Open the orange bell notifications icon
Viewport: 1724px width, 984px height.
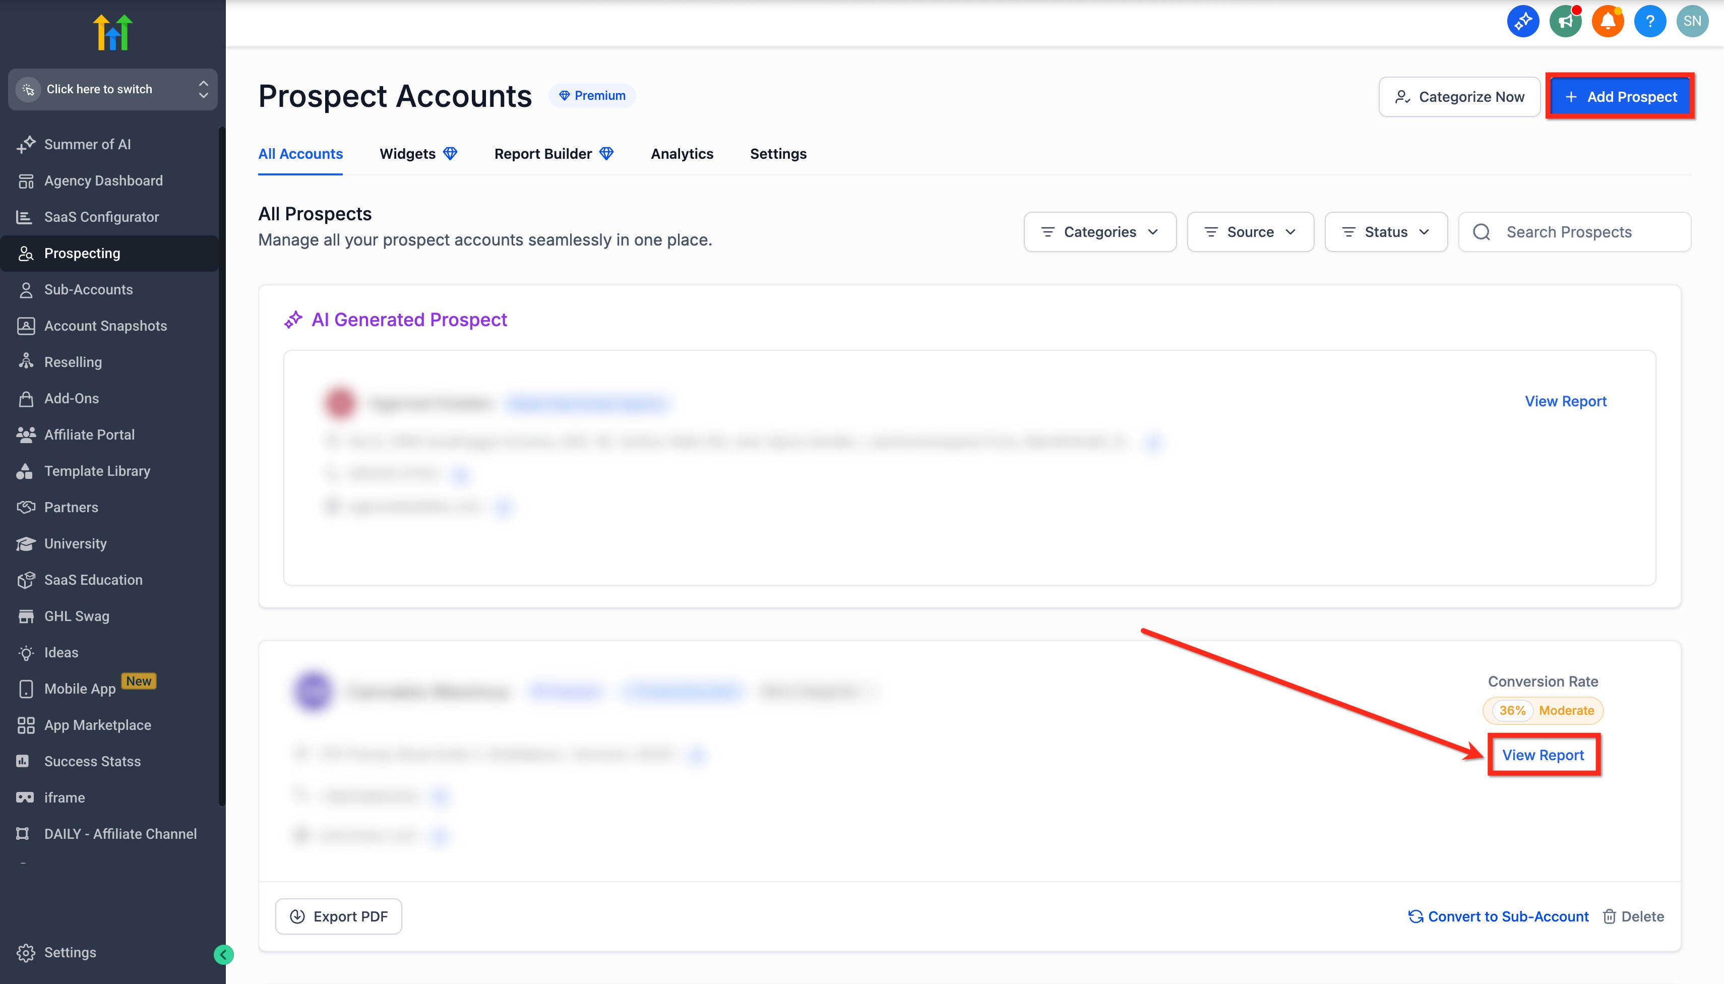(x=1607, y=22)
